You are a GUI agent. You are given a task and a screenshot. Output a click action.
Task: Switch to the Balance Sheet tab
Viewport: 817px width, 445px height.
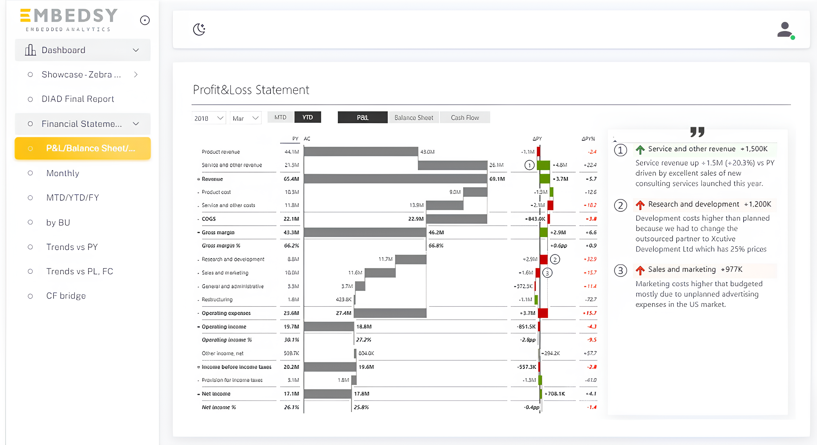(x=414, y=117)
